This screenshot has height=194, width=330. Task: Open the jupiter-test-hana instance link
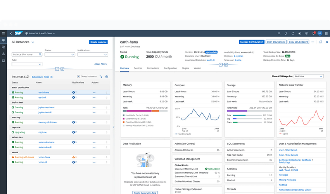point(46,107)
